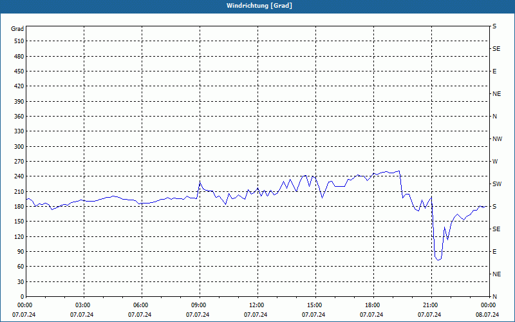Select the 480 value on the left axis
Image resolution: width=515 pixels, height=322 pixels.
(x=19, y=57)
